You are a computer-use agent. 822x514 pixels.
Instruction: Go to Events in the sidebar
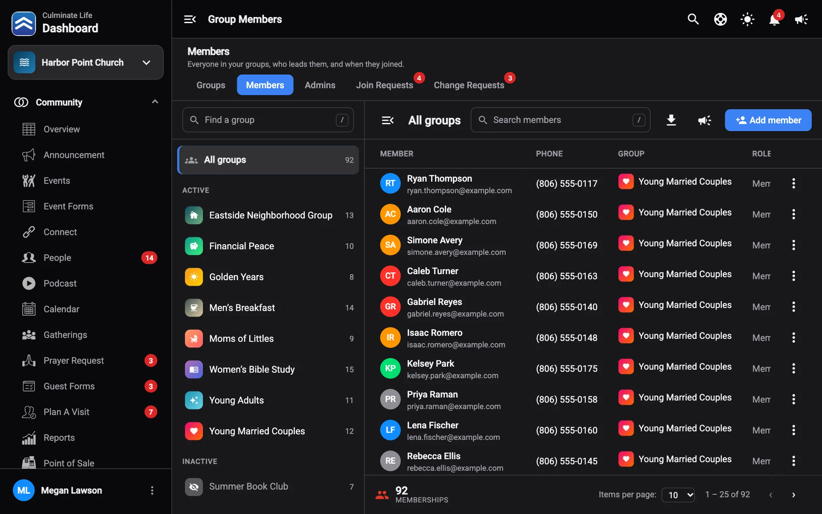pyautogui.click(x=86, y=181)
